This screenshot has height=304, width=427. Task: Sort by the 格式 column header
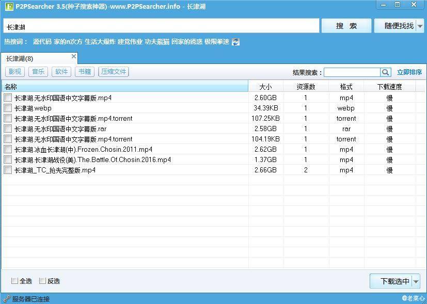(346, 87)
